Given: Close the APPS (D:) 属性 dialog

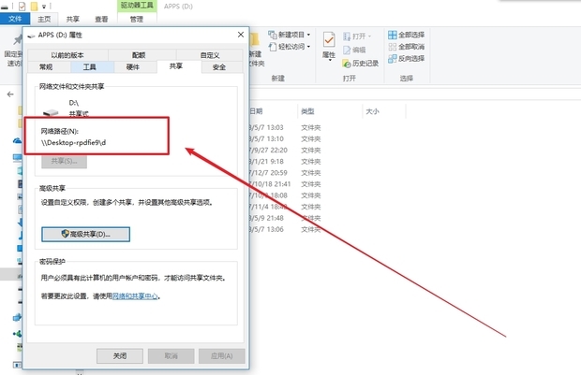Looking at the screenshot, I should pos(241,35).
